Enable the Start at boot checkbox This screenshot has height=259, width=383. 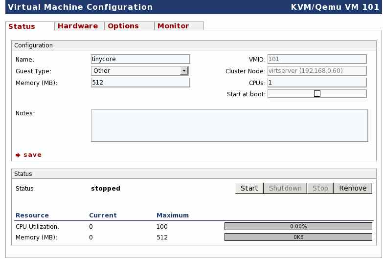[x=317, y=94]
